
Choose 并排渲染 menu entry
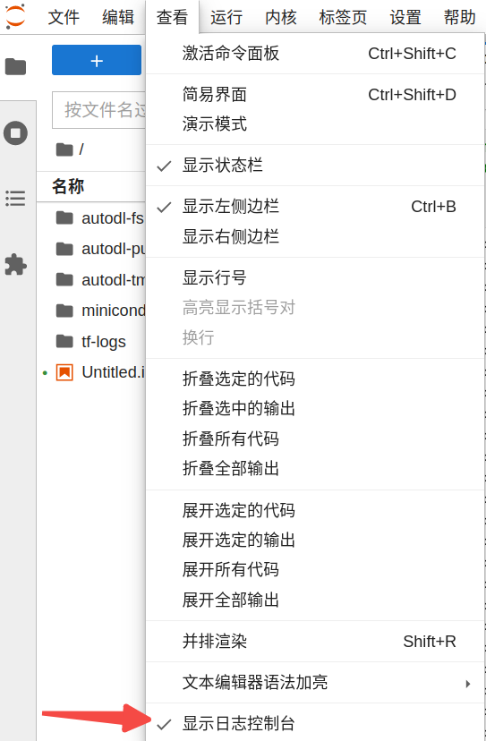tap(315, 642)
